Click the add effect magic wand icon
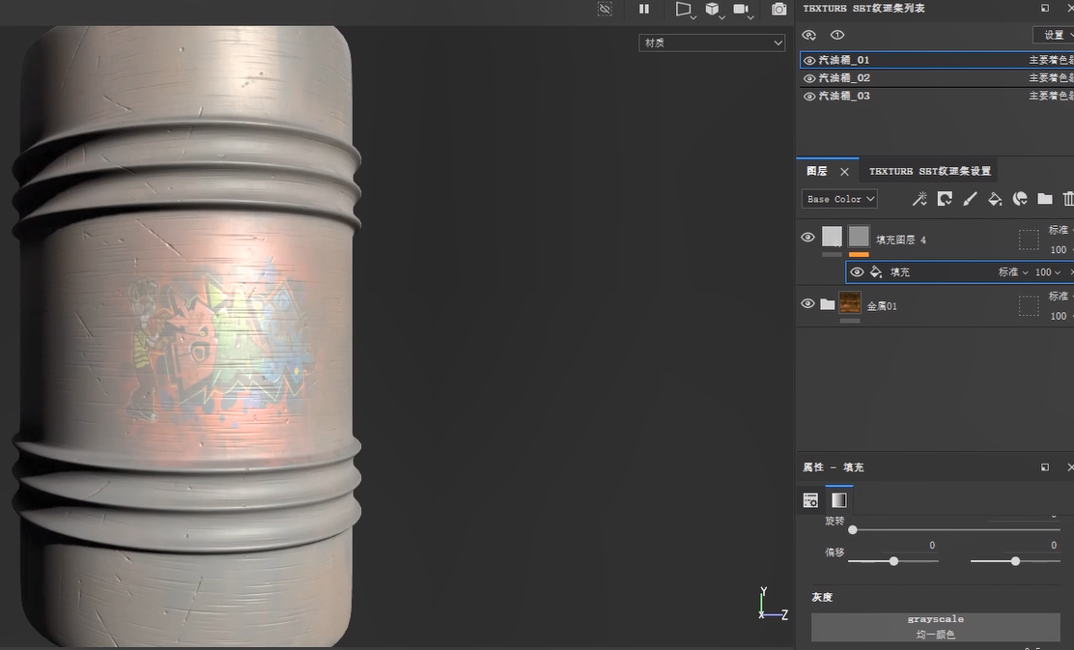The height and width of the screenshot is (650, 1074). [919, 199]
